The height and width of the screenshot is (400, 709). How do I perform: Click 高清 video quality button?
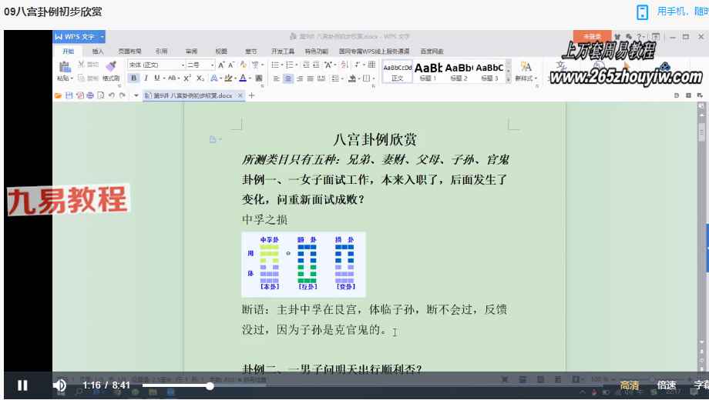tap(630, 385)
